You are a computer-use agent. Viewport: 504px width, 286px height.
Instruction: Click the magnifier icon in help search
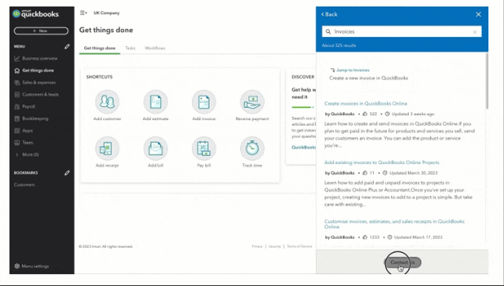(x=328, y=32)
